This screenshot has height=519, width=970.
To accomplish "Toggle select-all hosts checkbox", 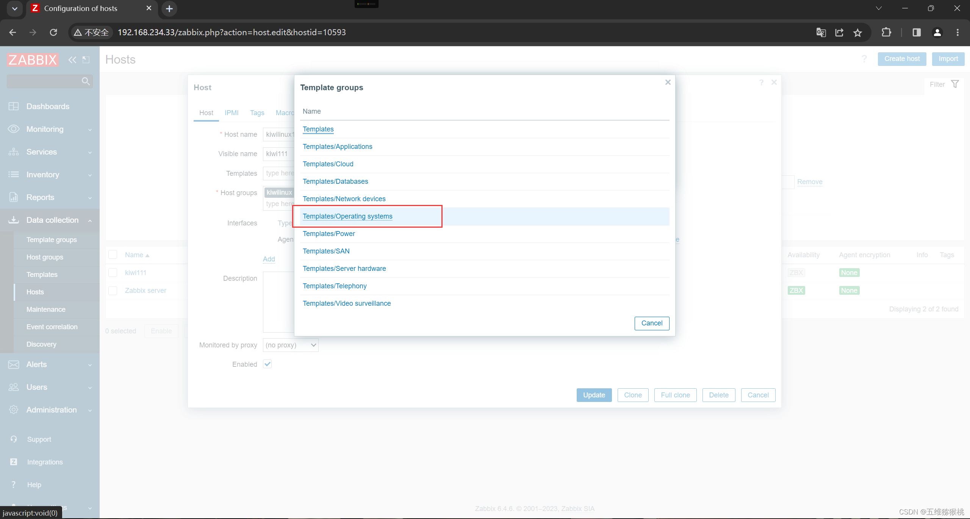I will point(113,255).
